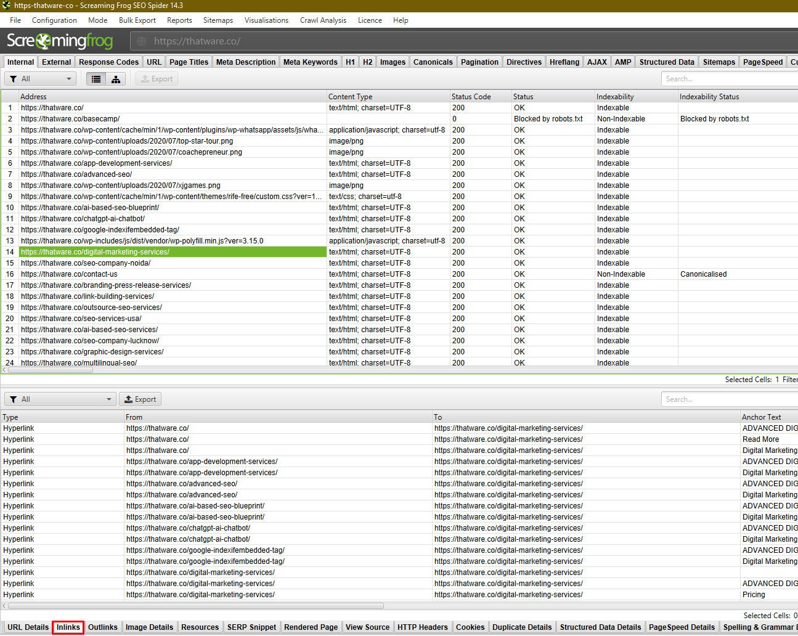Open the Rendered Page bottom tab
Screen dimensions: 798x636
click(x=311, y=627)
